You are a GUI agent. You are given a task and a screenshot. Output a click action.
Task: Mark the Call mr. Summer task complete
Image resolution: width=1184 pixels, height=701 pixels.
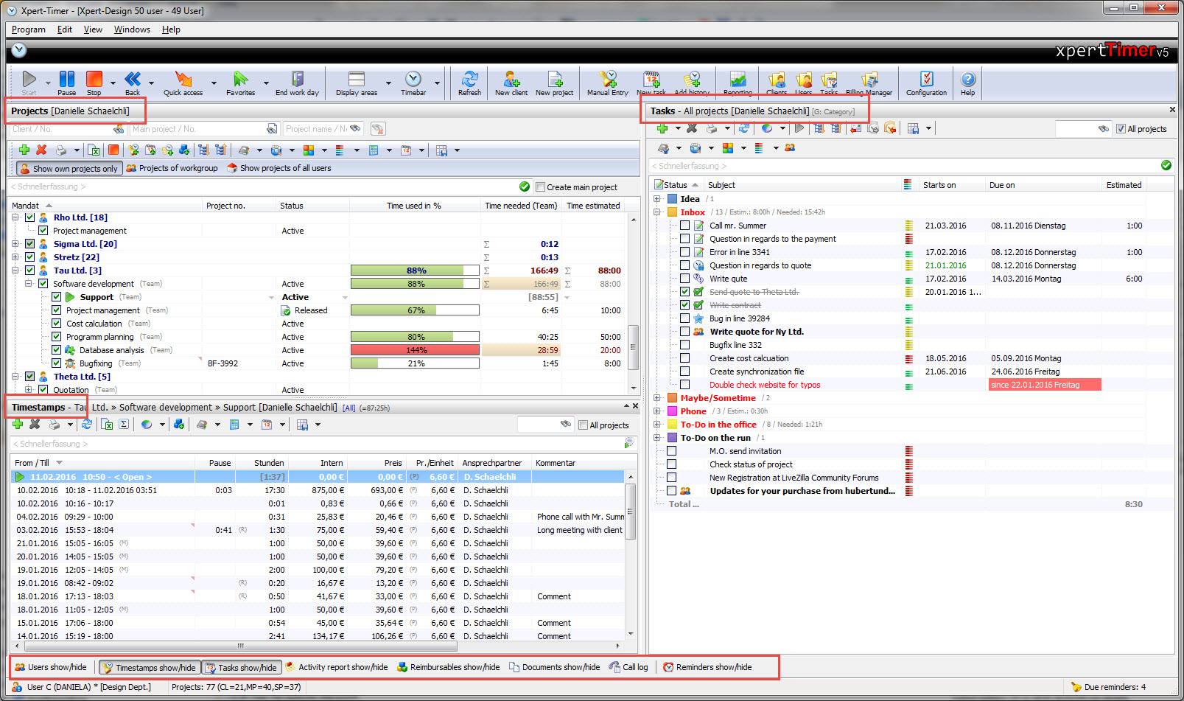pos(685,225)
